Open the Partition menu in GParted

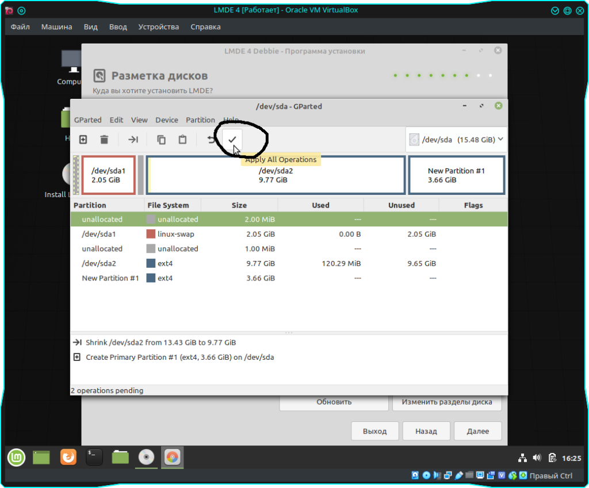pyautogui.click(x=200, y=120)
